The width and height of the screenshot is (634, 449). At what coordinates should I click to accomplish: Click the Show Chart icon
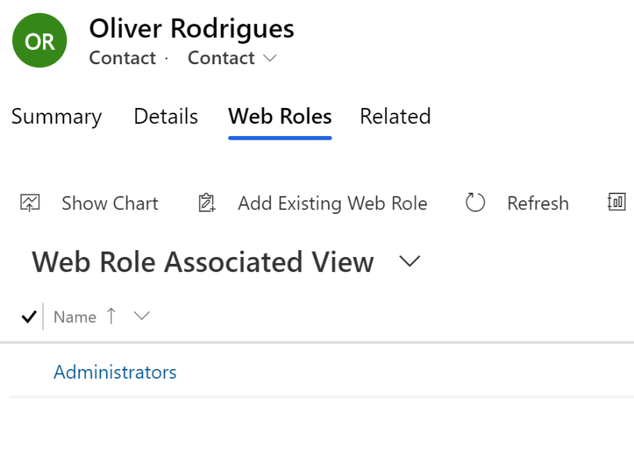click(29, 203)
